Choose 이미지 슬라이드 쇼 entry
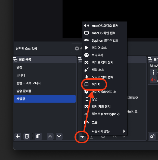The height and width of the screenshot is (160, 158). point(105,92)
